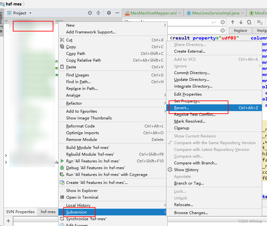267x226 pixels.
Task: Click the Create configuration icon
Action: (62, 183)
